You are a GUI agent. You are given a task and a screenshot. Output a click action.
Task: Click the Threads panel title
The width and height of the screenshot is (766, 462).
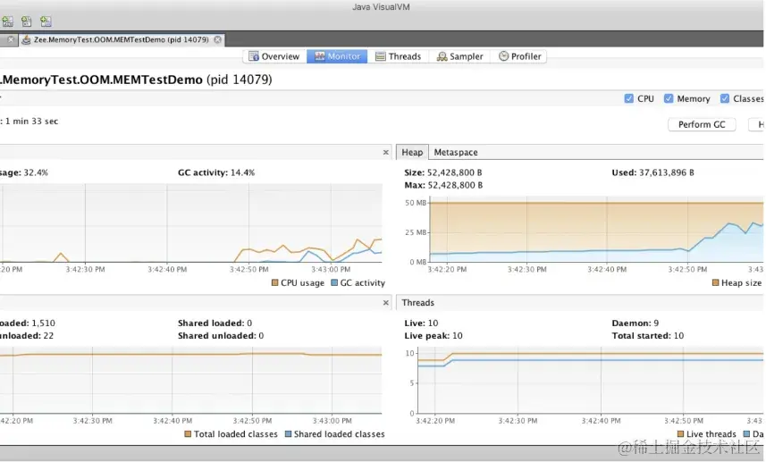(x=417, y=303)
